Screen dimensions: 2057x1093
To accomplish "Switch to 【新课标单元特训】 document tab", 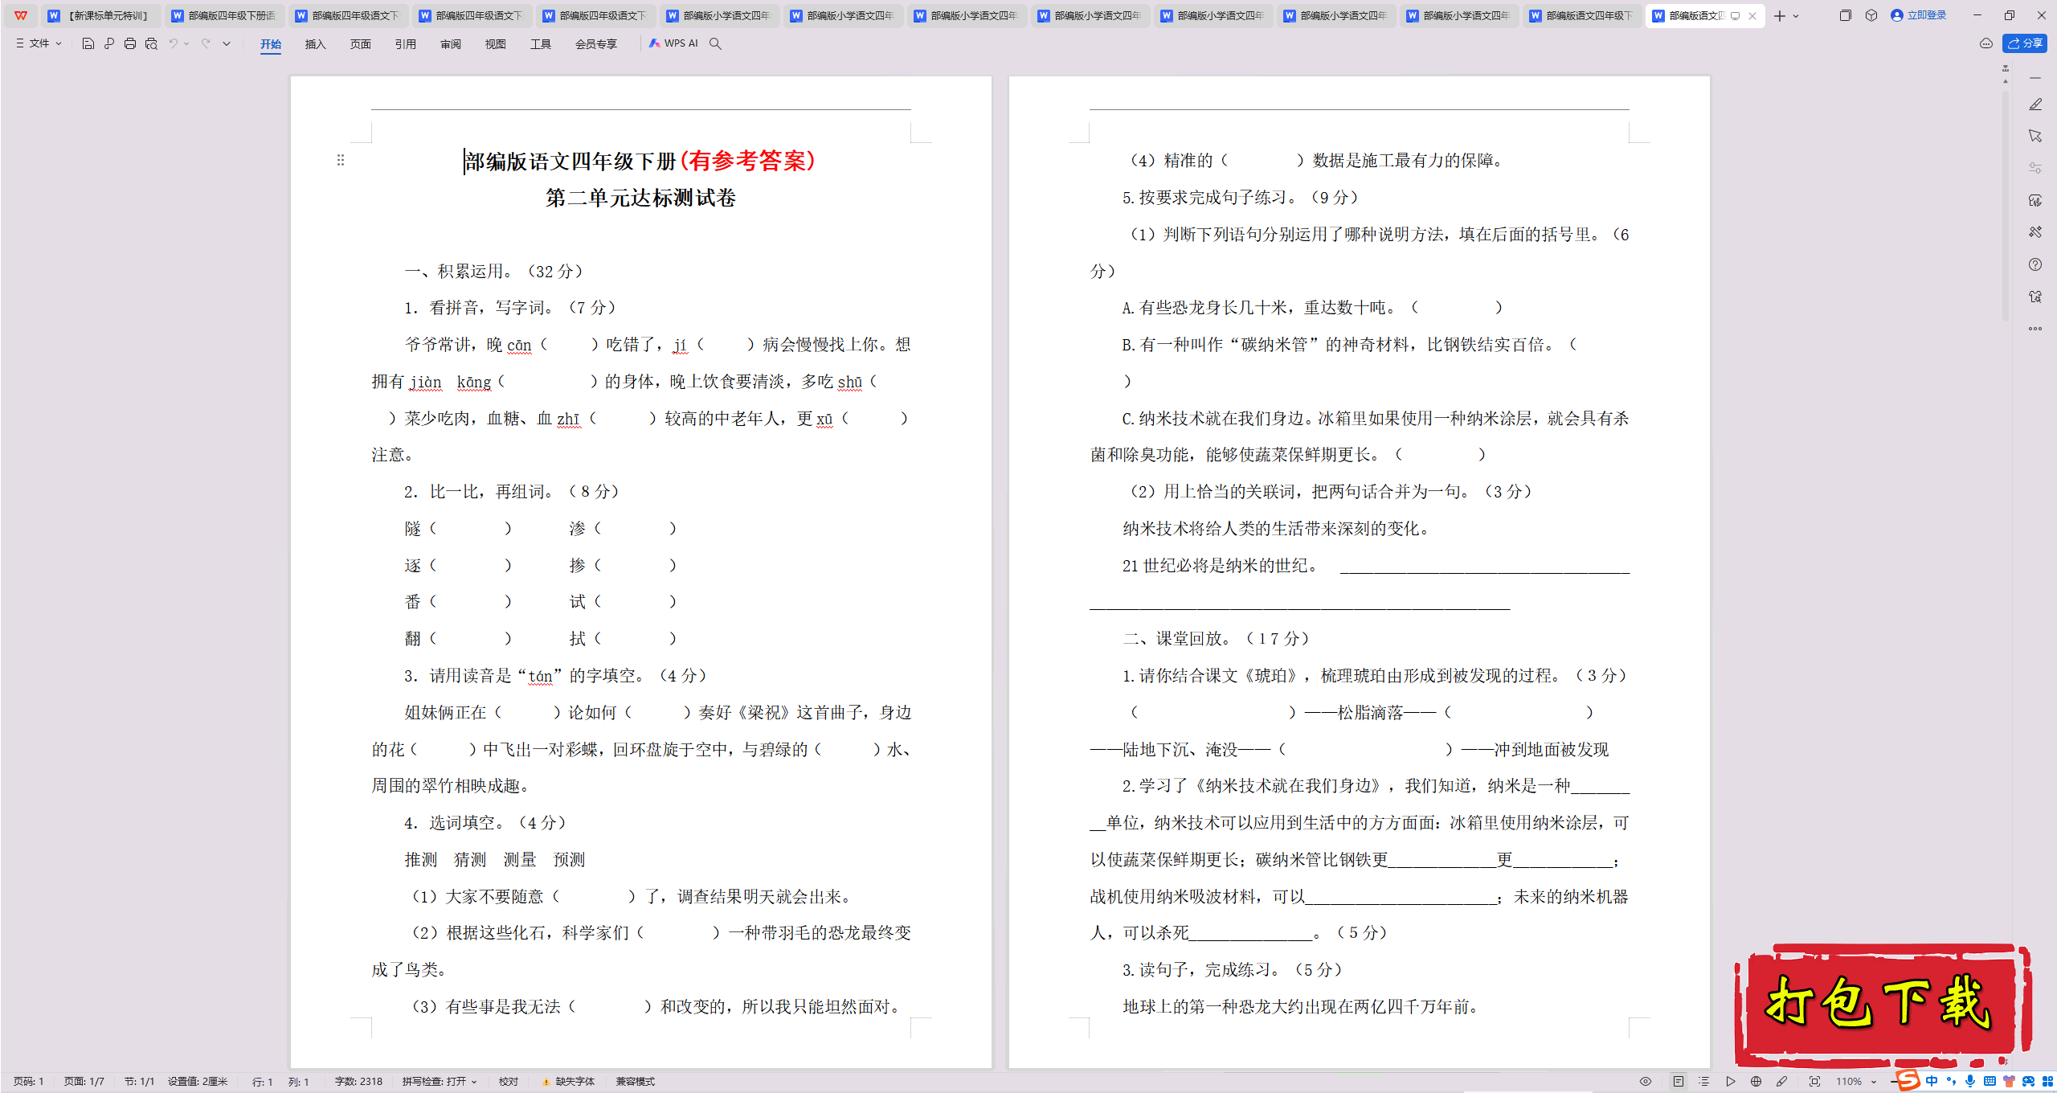I will pos(100,15).
